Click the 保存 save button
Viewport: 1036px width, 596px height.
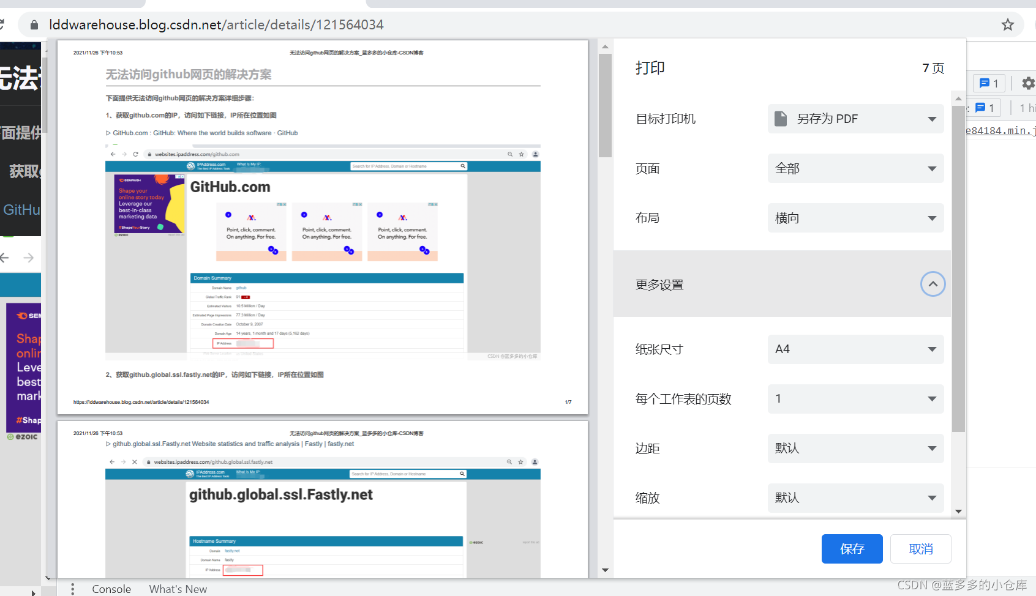coord(852,549)
